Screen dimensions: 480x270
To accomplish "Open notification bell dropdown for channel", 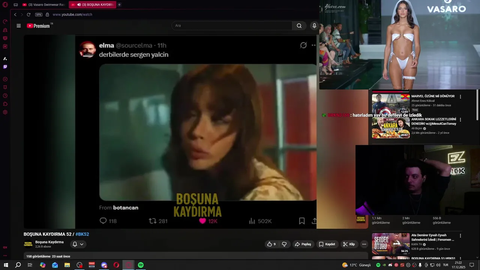I will (78, 244).
